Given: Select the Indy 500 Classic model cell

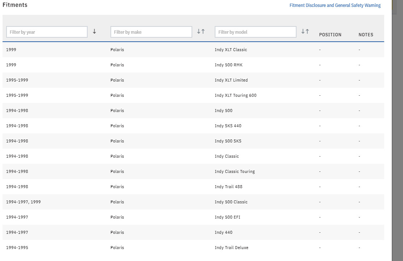Looking at the screenshot, I should (231, 202).
